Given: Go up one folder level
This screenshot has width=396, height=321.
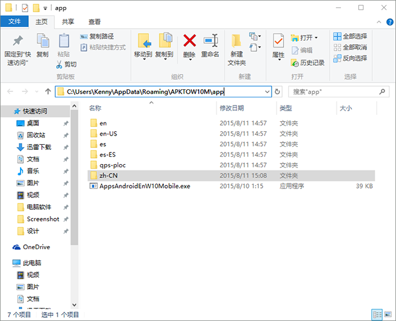Looking at the screenshot, I should coord(48,91).
